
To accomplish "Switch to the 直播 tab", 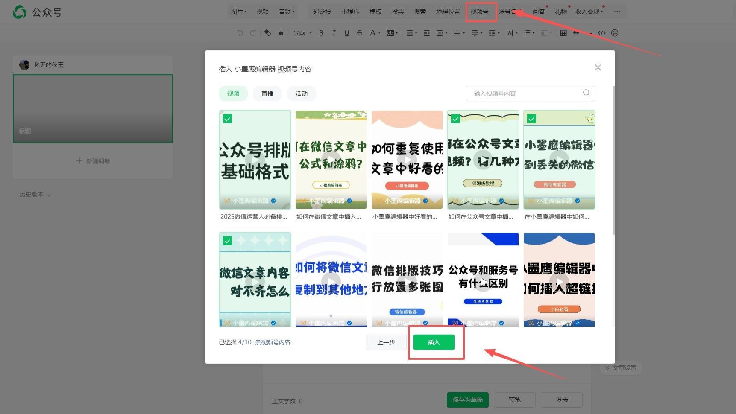I will (x=267, y=93).
